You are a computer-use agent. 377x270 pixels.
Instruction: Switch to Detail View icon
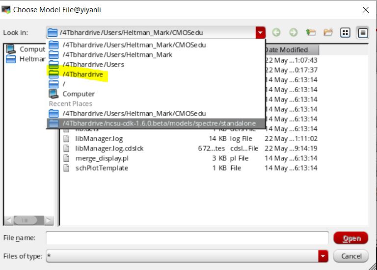coord(363,33)
